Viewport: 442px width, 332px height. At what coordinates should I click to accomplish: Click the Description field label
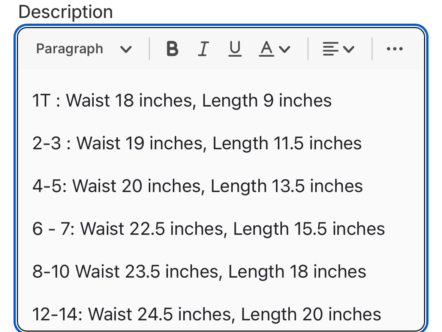coord(66,12)
